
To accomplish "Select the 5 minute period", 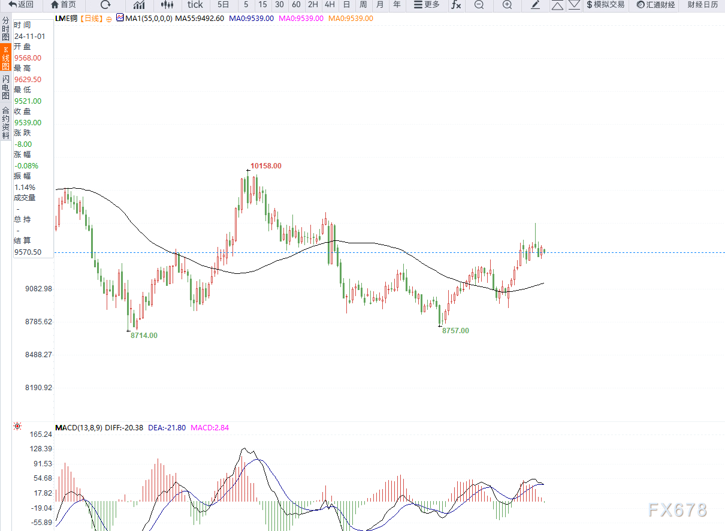I will click(x=246, y=5).
